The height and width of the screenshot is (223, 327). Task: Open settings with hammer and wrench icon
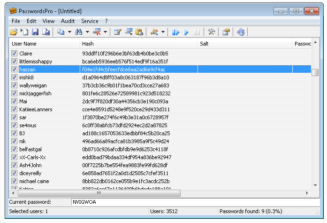tap(211, 32)
